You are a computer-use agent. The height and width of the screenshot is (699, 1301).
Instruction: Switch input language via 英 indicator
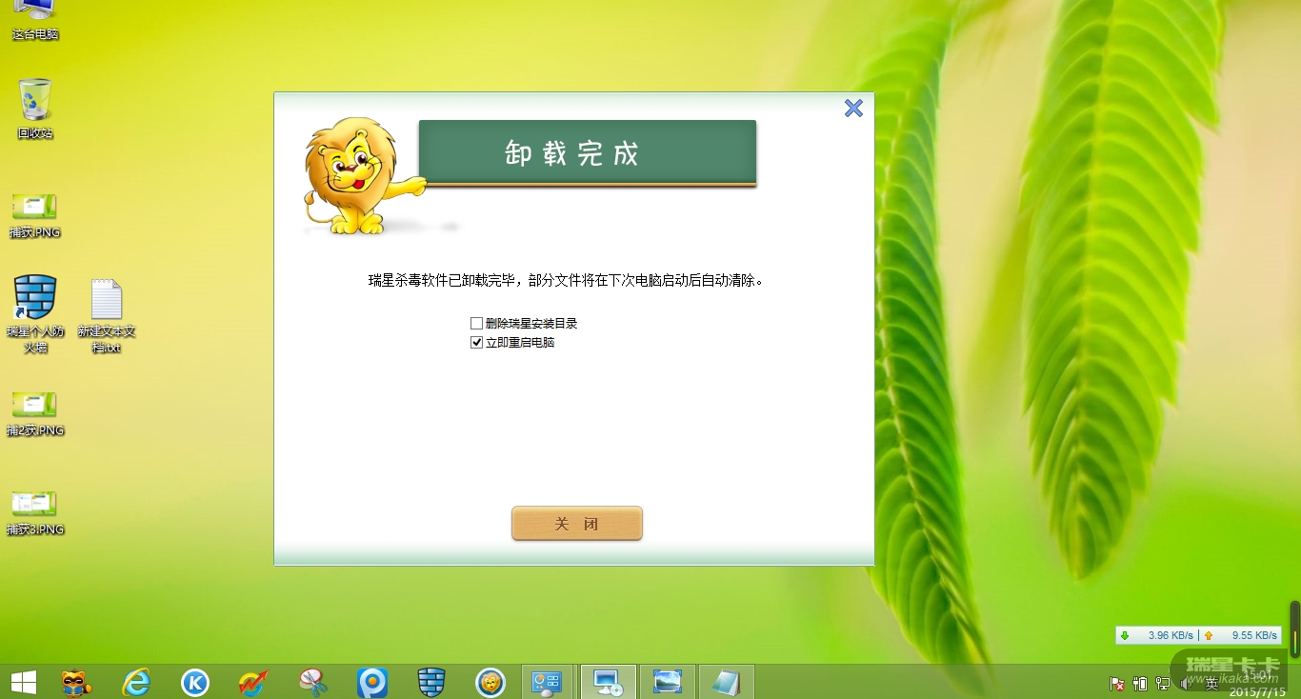(1211, 683)
